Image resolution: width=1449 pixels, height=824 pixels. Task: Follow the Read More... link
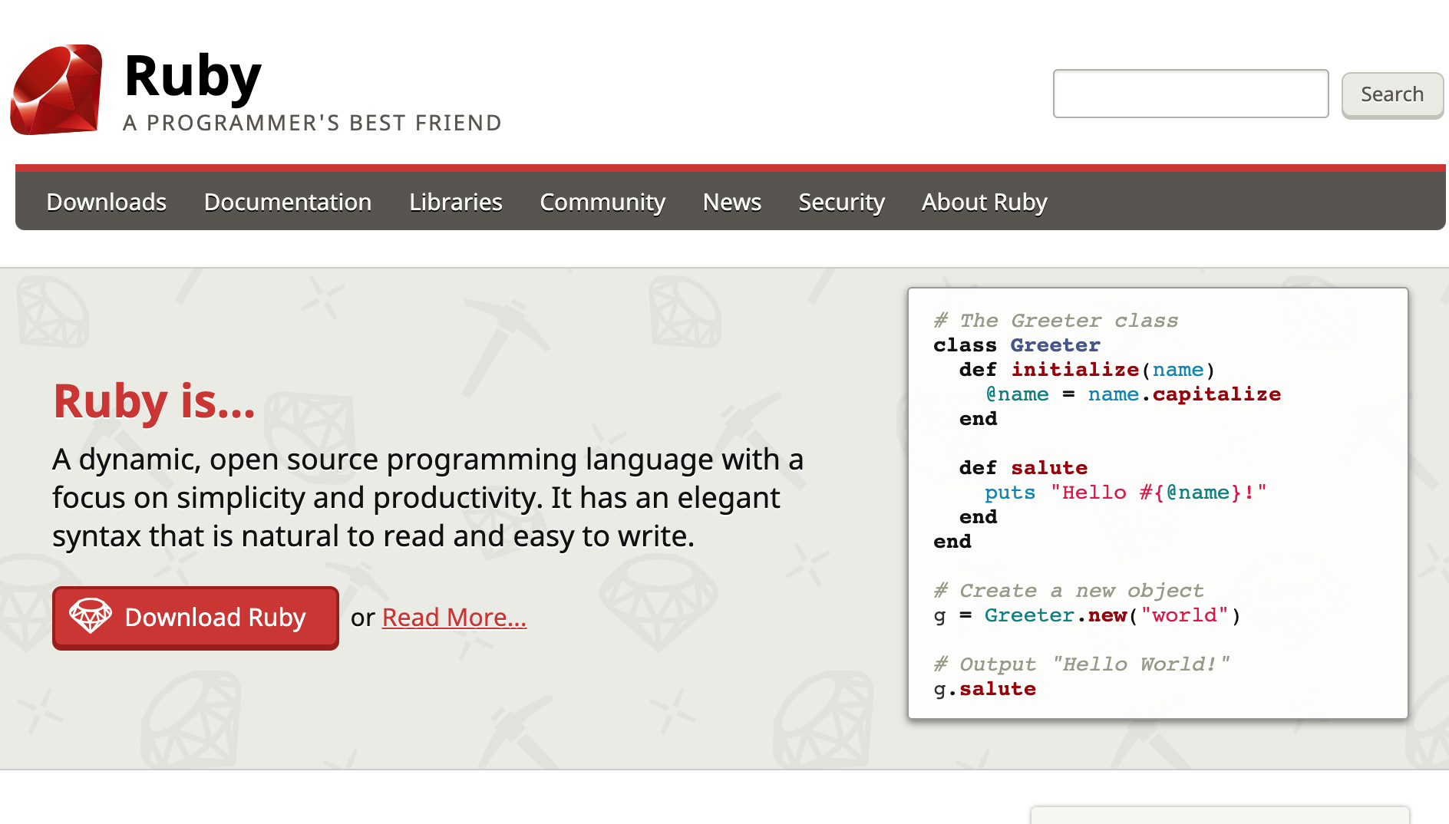click(454, 618)
